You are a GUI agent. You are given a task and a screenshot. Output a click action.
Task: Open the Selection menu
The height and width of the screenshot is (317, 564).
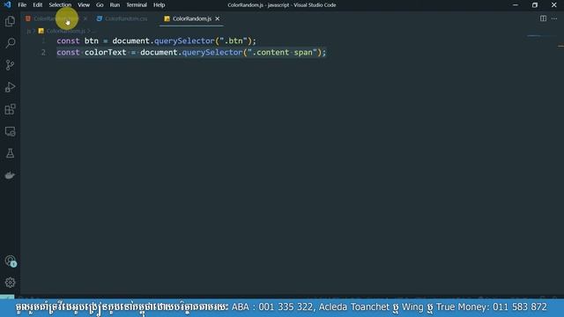[60, 5]
